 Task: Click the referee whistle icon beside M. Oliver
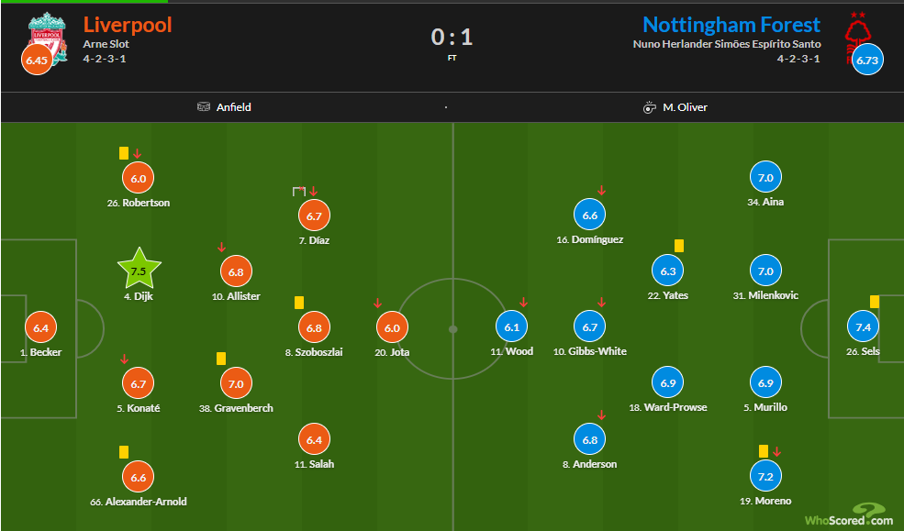(x=649, y=107)
